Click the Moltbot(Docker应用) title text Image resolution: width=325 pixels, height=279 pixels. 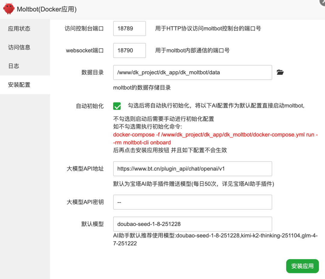pos(47,9)
